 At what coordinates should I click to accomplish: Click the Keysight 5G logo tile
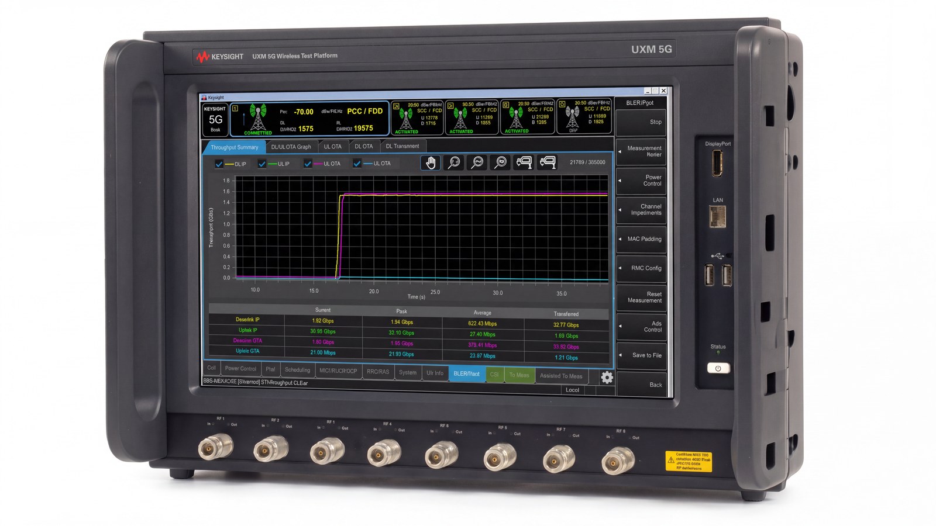(x=215, y=119)
